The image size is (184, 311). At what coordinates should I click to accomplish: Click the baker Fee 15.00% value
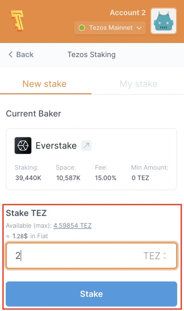pyautogui.click(x=105, y=178)
